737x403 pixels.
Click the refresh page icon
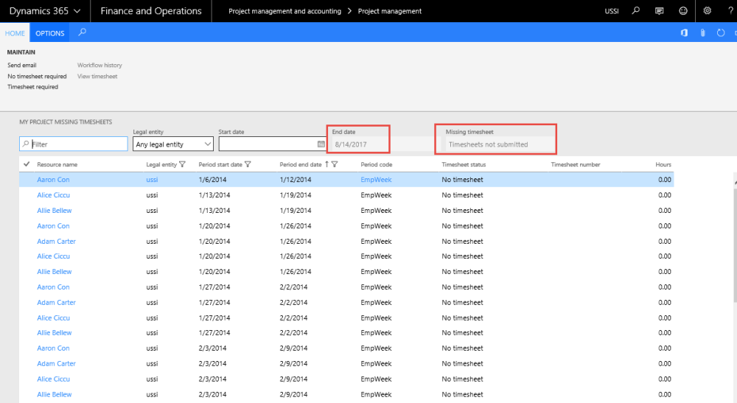click(x=721, y=33)
